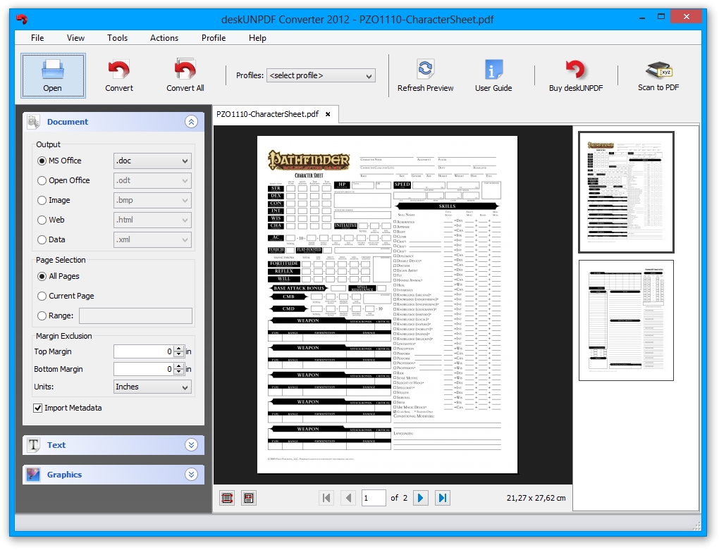The width and height of the screenshot is (719, 550).
Task: Minimize the deskUNPDF window
Action: [x=642, y=18]
